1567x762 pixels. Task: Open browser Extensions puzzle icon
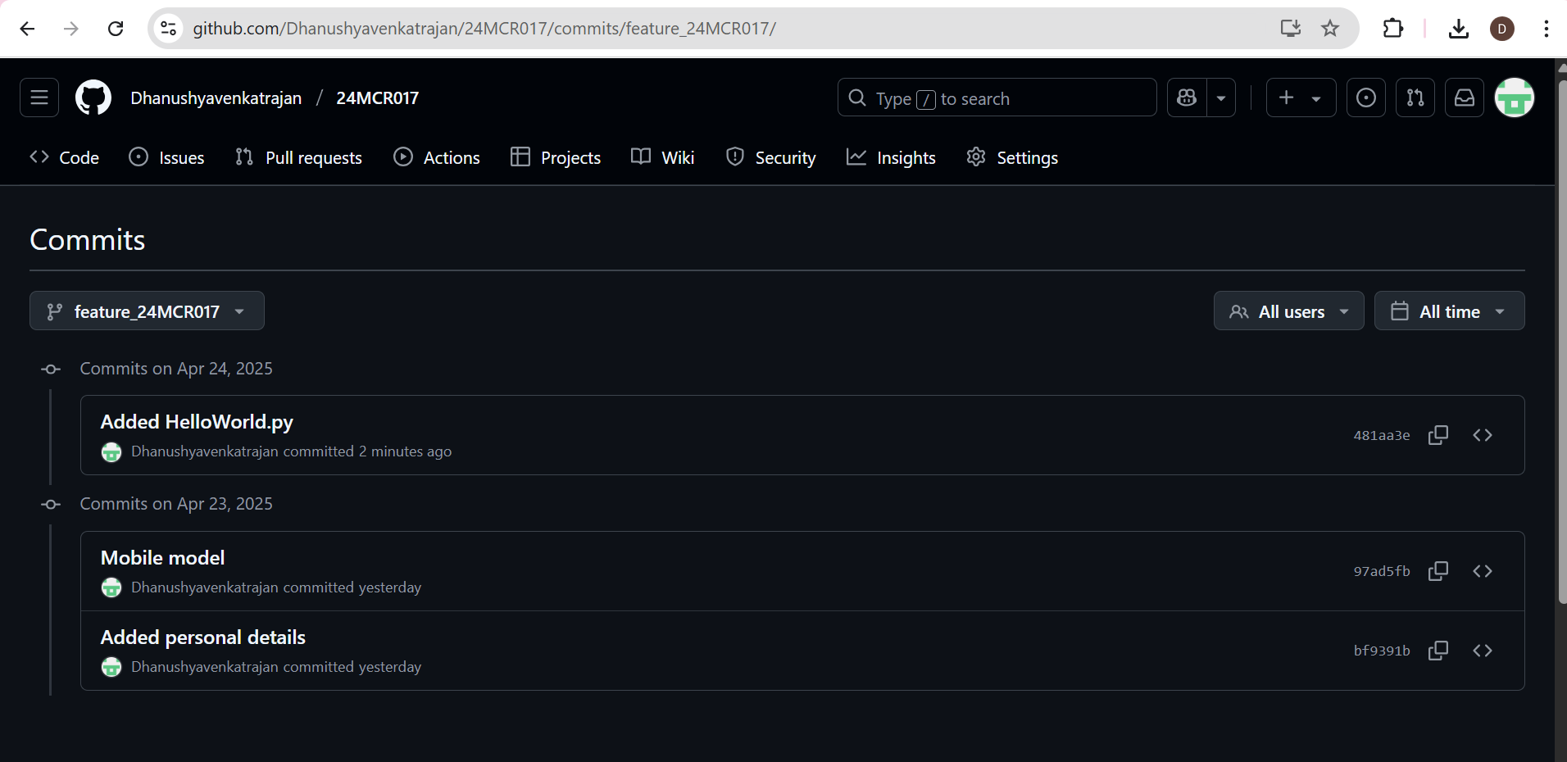(1392, 29)
